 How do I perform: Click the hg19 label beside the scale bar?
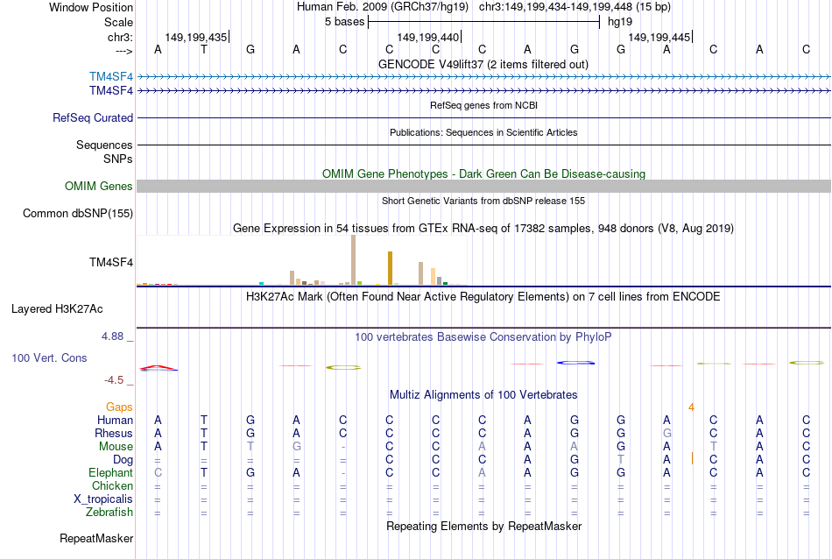tap(620, 22)
